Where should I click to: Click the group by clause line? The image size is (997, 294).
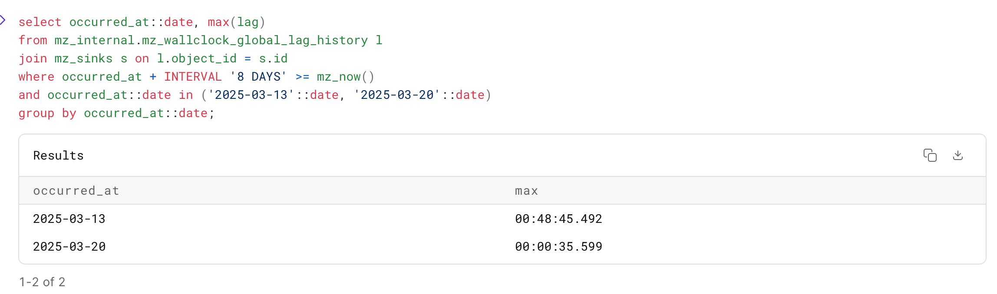click(48, 113)
